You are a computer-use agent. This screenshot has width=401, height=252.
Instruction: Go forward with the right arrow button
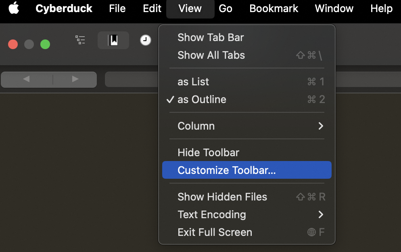pos(75,79)
